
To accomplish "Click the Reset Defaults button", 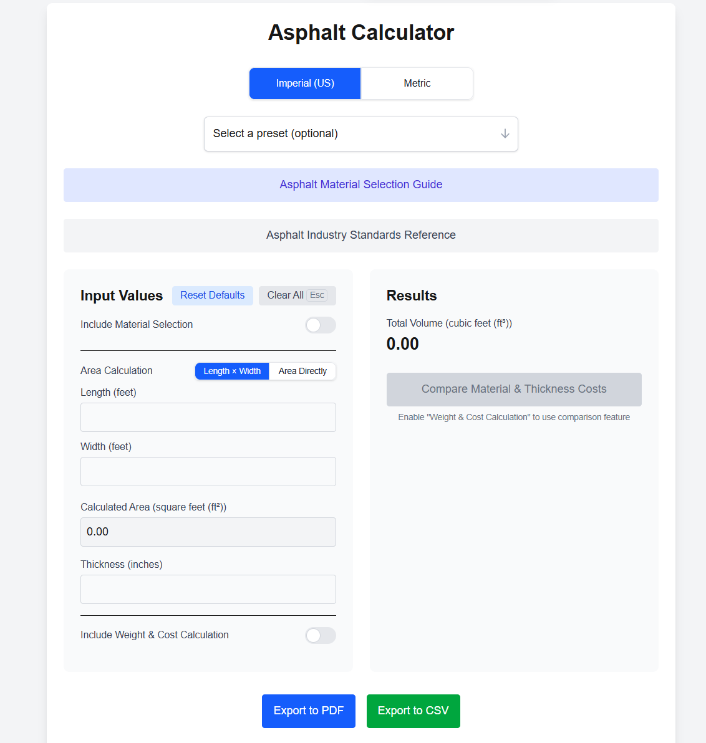I will click(x=213, y=295).
